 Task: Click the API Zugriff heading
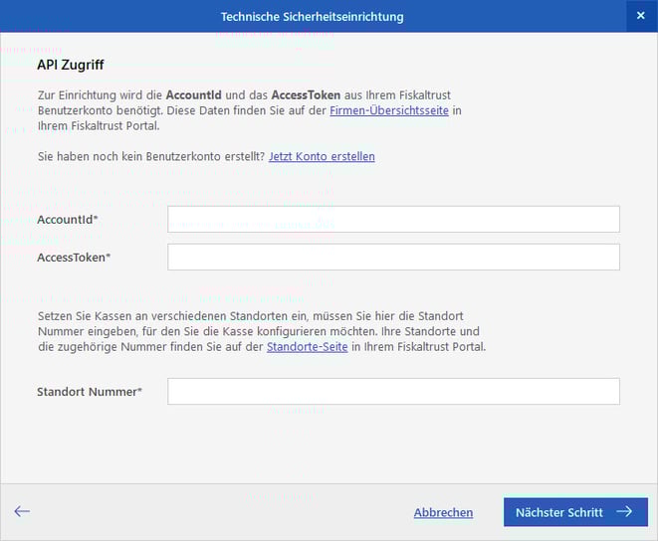point(71,65)
